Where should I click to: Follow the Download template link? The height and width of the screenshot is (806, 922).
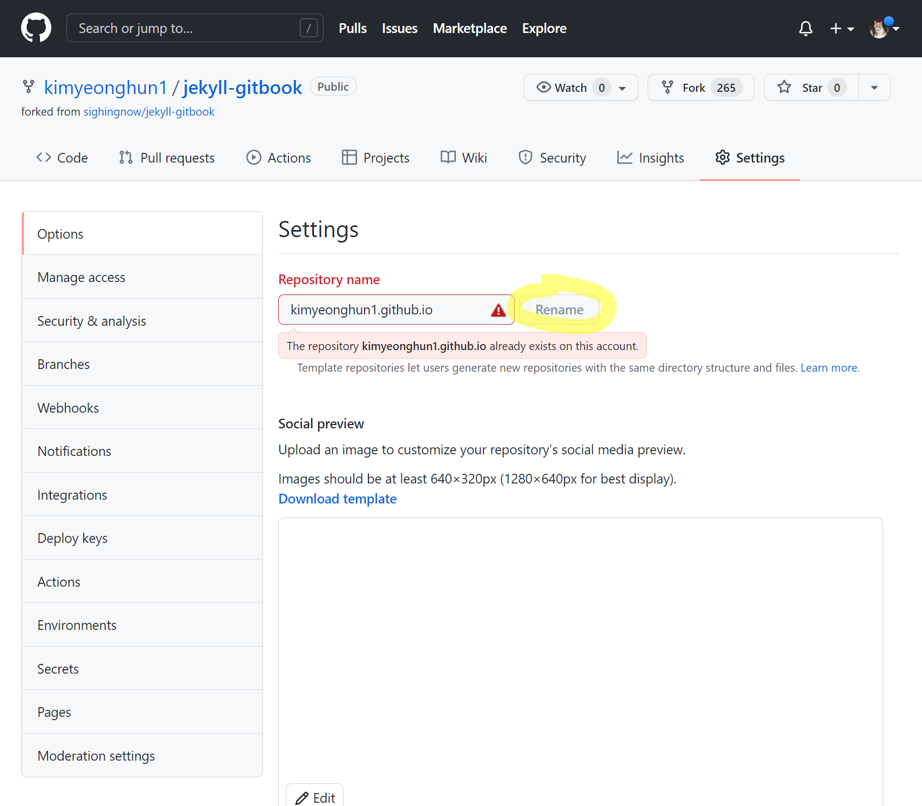[337, 499]
